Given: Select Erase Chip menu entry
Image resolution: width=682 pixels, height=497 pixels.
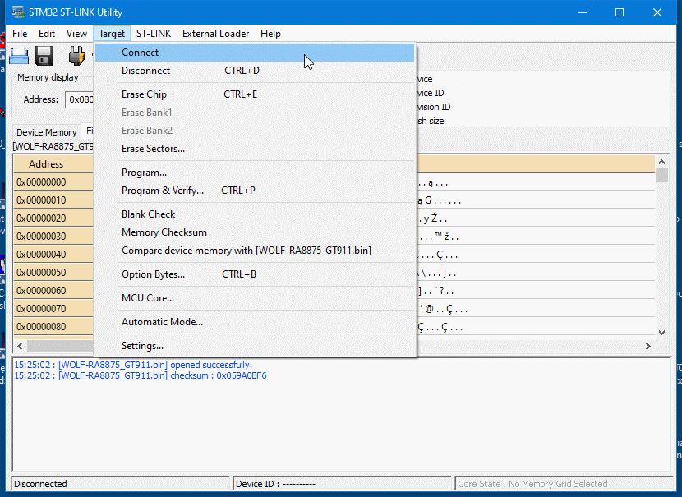Looking at the screenshot, I should pyautogui.click(x=144, y=94).
